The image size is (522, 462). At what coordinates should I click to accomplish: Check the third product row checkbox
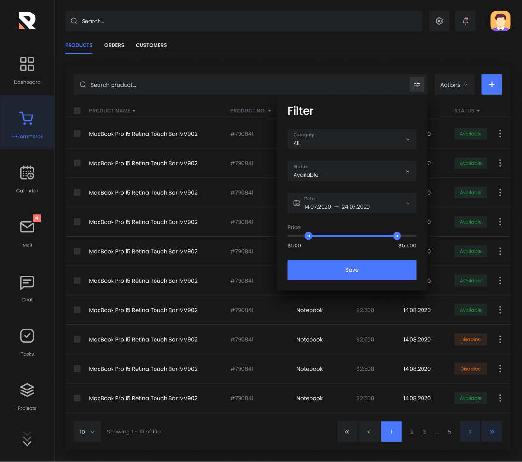click(x=77, y=192)
